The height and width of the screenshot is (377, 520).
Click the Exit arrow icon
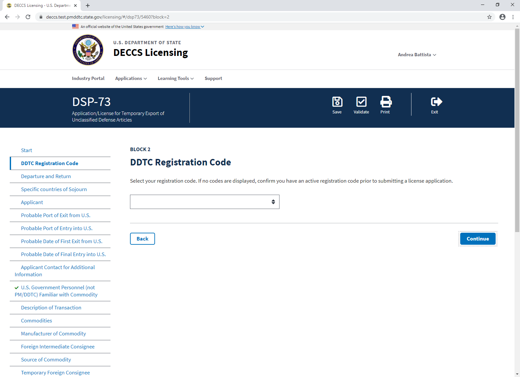point(436,102)
